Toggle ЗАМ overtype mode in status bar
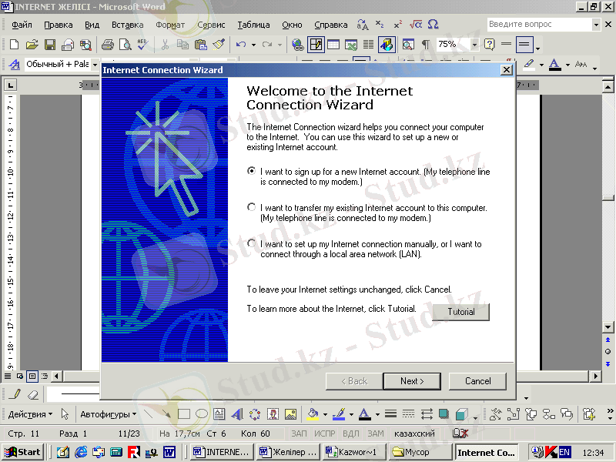Viewport: 616px width, 462px height. 376,434
